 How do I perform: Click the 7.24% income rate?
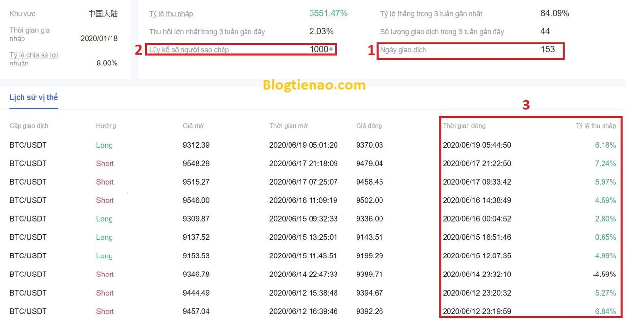coord(605,163)
